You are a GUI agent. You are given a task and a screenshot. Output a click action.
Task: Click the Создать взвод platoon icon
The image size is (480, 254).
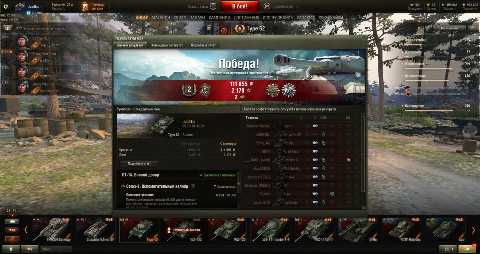[x=213, y=6]
